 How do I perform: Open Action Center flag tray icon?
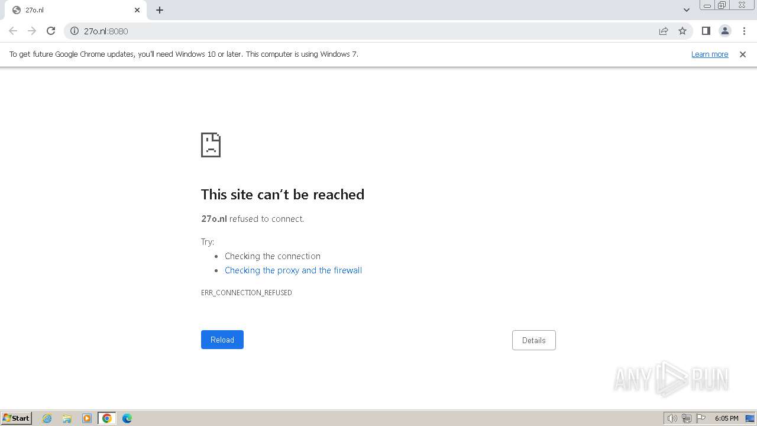pyautogui.click(x=701, y=418)
